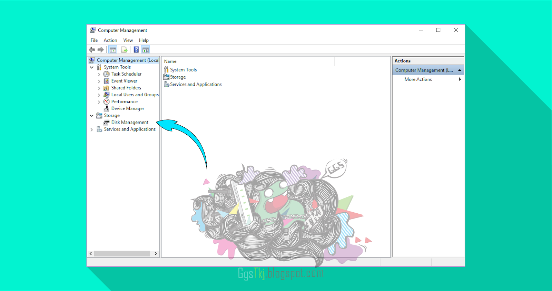Expand the Local Users and Groups node
552x291 pixels.
99,95
